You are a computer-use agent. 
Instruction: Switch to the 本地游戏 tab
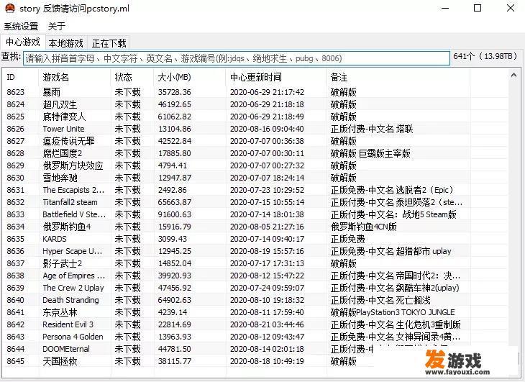pyautogui.click(x=66, y=43)
